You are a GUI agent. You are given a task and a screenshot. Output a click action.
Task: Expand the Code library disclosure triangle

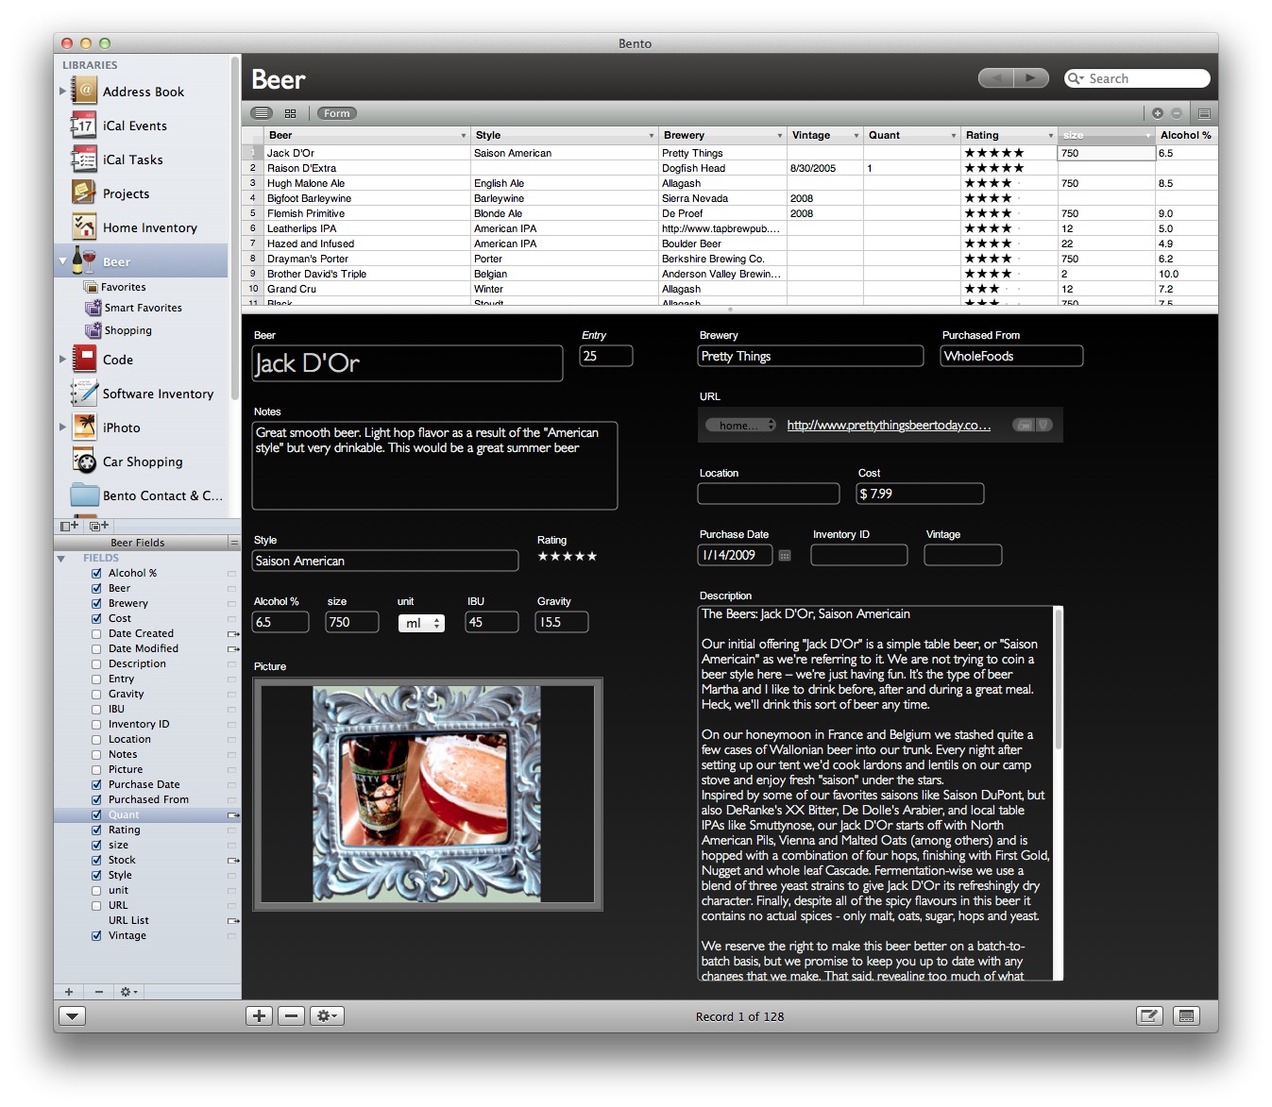tap(63, 360)
